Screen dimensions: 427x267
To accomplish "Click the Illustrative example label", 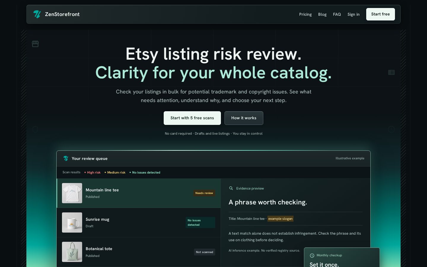I will click(350, 158).
